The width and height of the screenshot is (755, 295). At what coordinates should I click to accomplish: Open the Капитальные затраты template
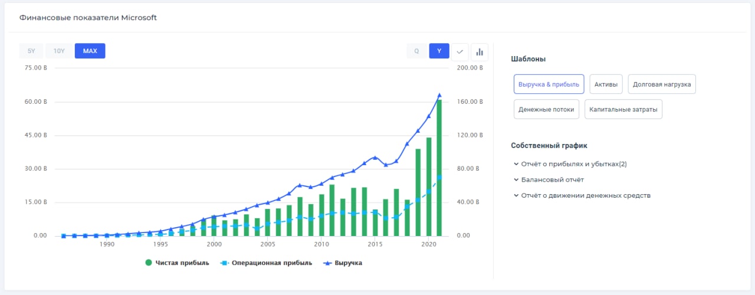[x=623, y=109]
